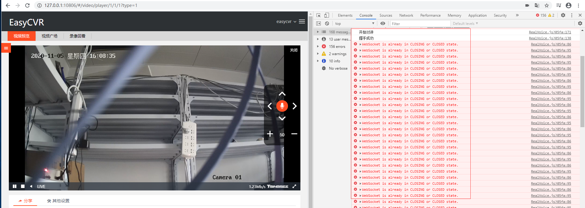585x208 pixels.
Task: Zoom in with PTZ plus button
Action: [x=270, y=134]
